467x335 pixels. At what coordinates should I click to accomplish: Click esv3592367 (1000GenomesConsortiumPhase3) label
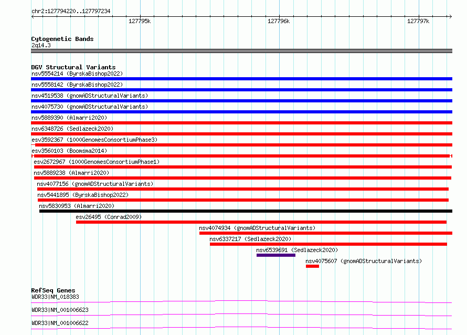(94, 140)
